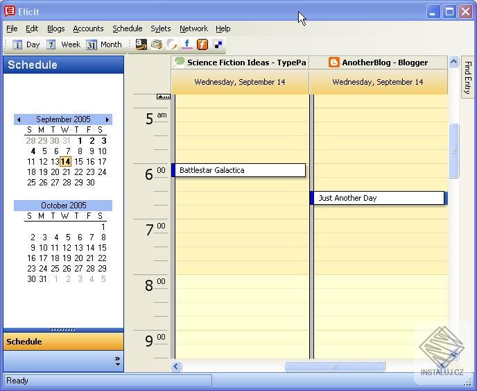The height and width of the screenshot is (391, 477).
Task: Open the Battlestar Galactica entry
Action: 238,170
